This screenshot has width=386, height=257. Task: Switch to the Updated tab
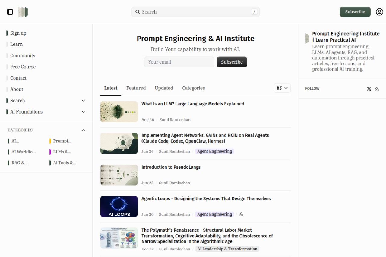[x=164, y=88]
